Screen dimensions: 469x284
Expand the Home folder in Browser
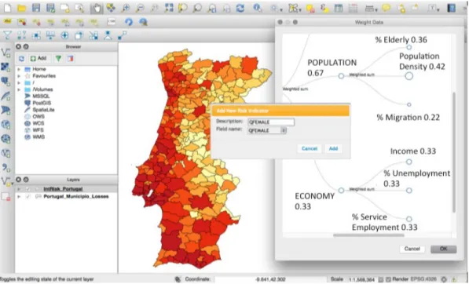click(x=19, y=69)
